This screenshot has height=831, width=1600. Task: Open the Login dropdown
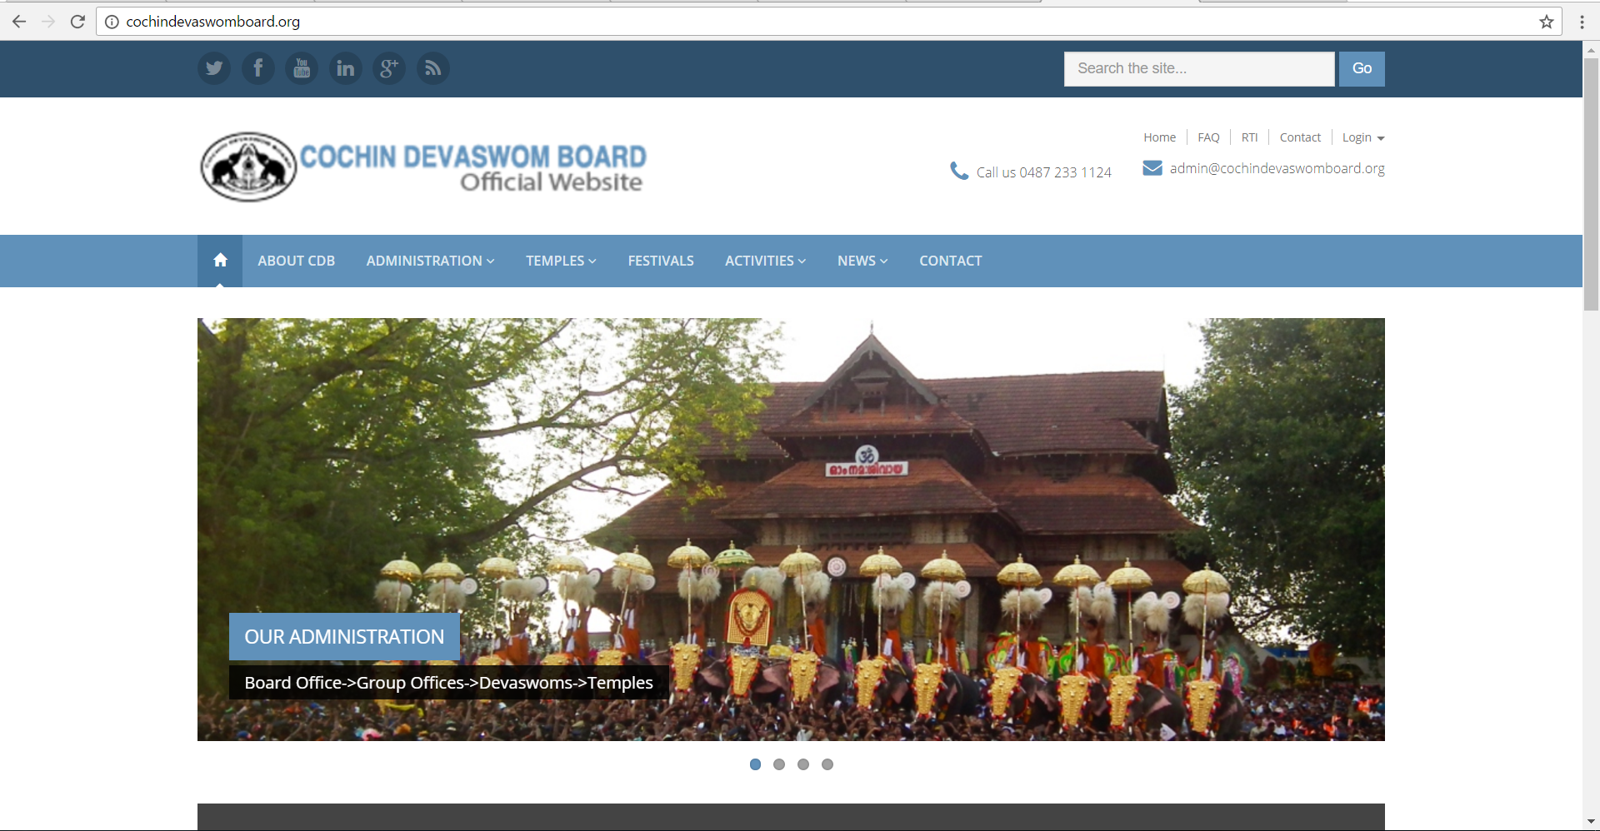pyautogui.click(x=1362, y=137)
